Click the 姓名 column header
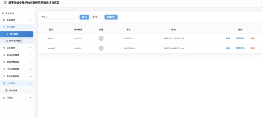 click(x=51, y=30)
